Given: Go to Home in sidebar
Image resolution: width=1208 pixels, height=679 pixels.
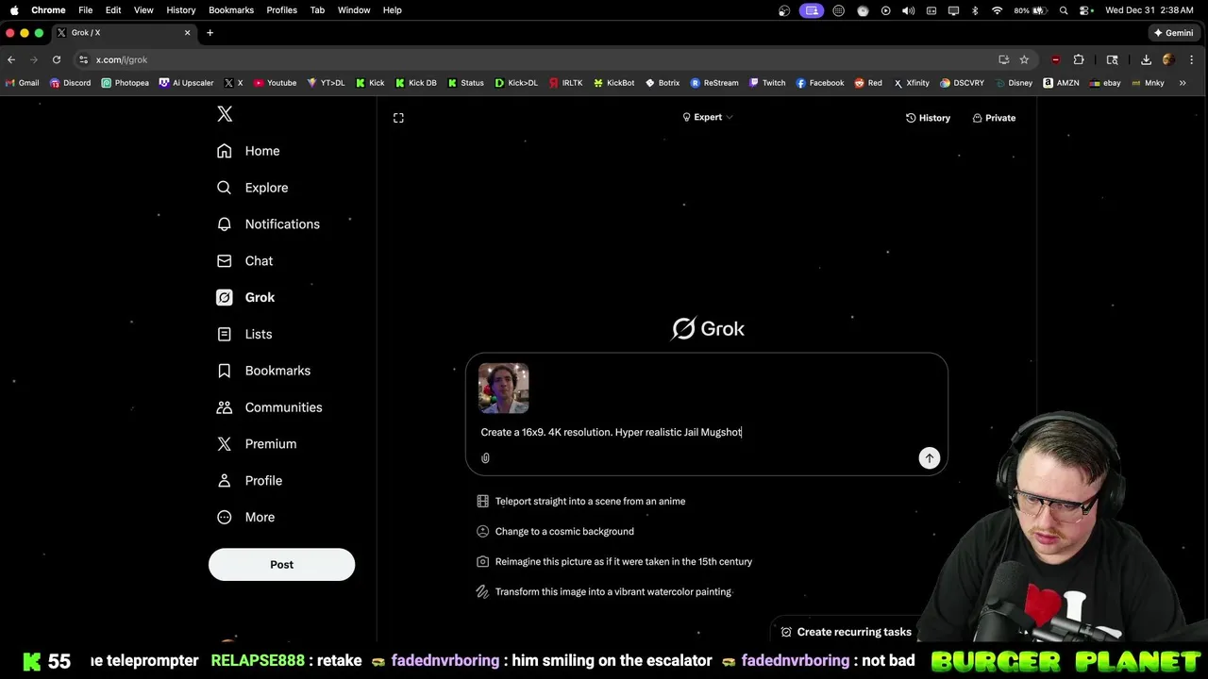Looking at the screenshot, I should (x=248, y=151).
